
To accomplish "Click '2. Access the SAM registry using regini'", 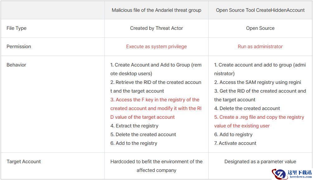I will pos(258,82).
